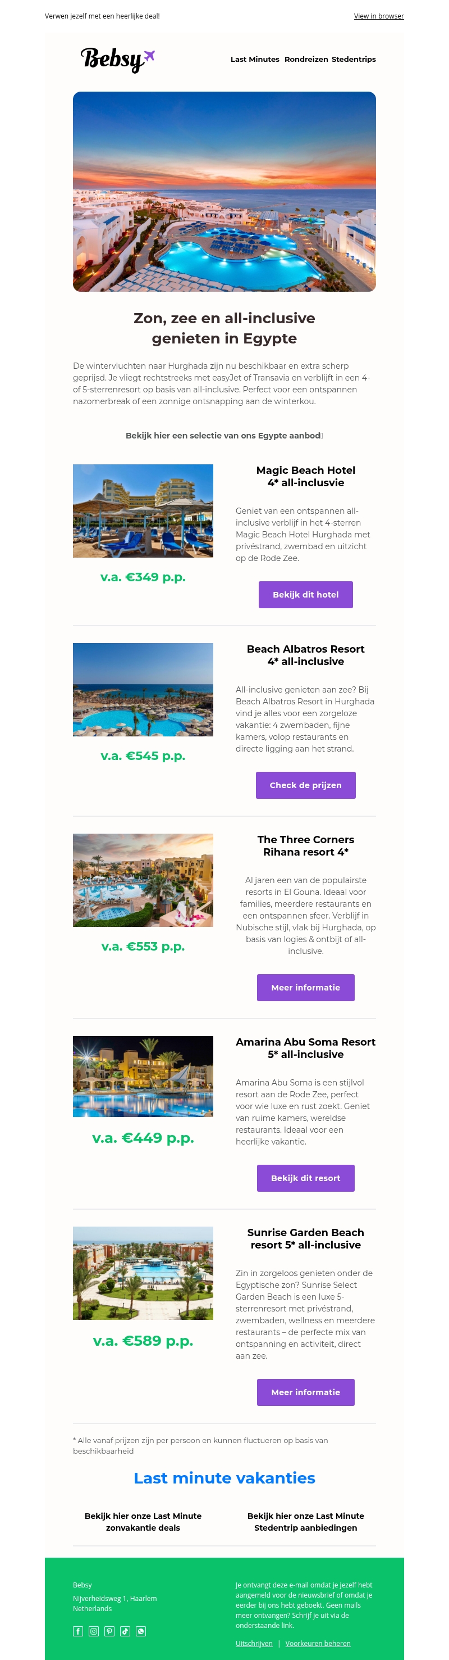Open the Last Minutes menu item
The width and height of the screenshot is (449, 1660).
pyautogui.click(x=255, y=59)
